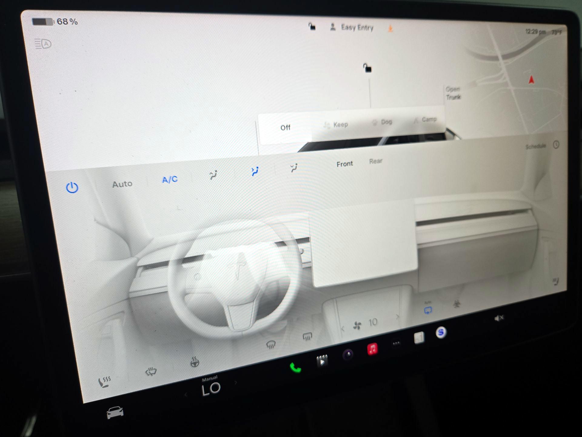
Task: Select Keep climate mode
Action: (336, 125)
